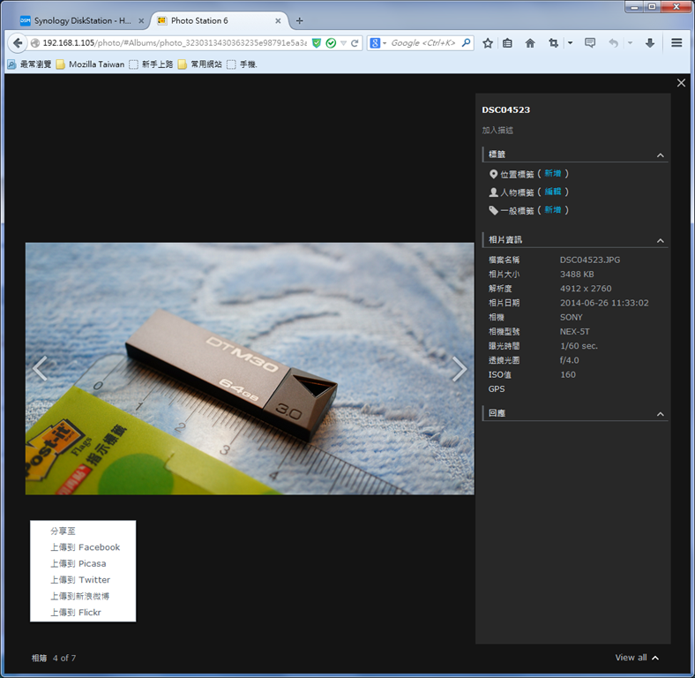Click the USB drive photo image
Viewport: 695px width, 678px height.
click(x=250, y=368)
